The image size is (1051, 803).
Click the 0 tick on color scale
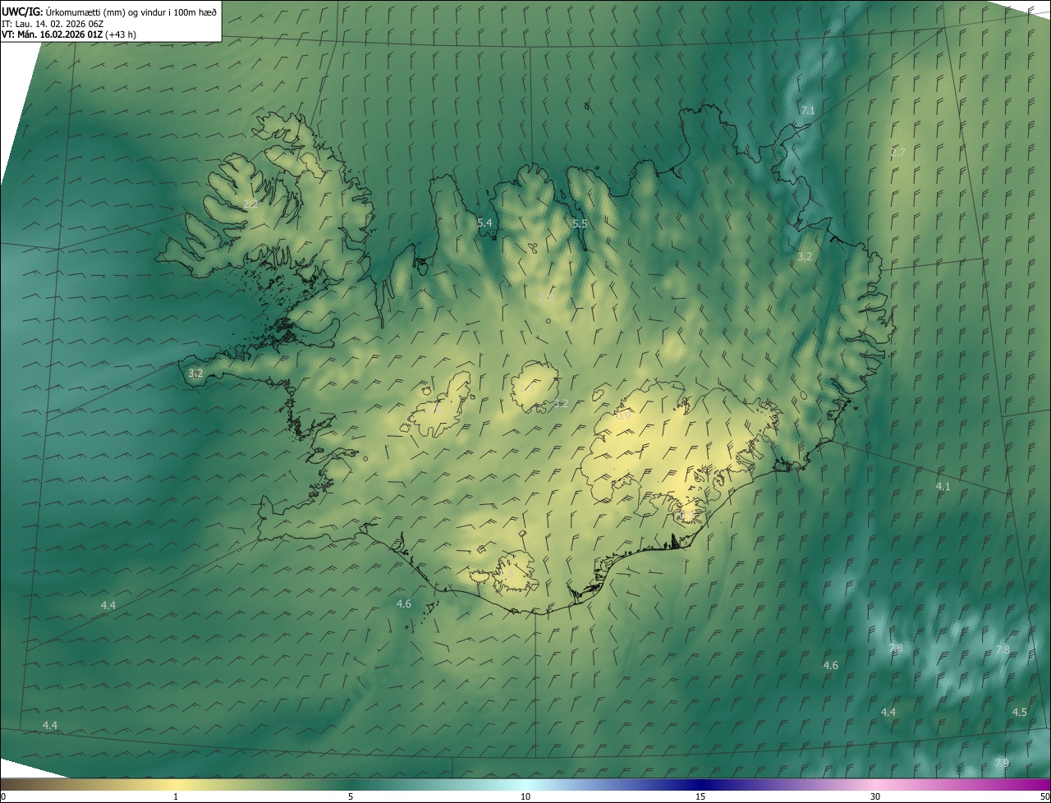(x=2, y=796)
